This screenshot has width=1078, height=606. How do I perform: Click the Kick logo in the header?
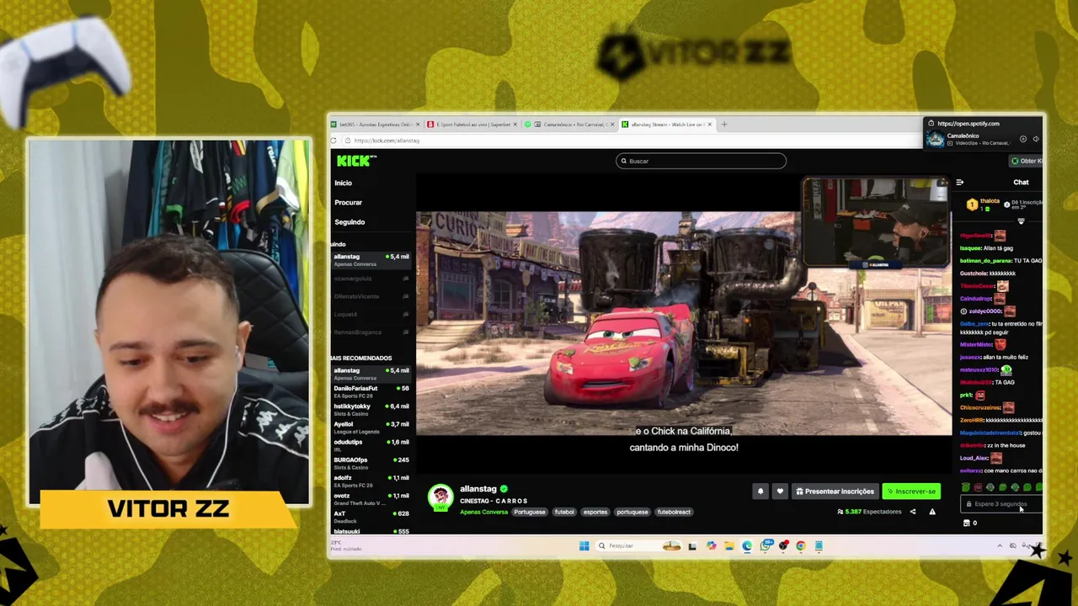pyautogui.click(x=355, y=161)
